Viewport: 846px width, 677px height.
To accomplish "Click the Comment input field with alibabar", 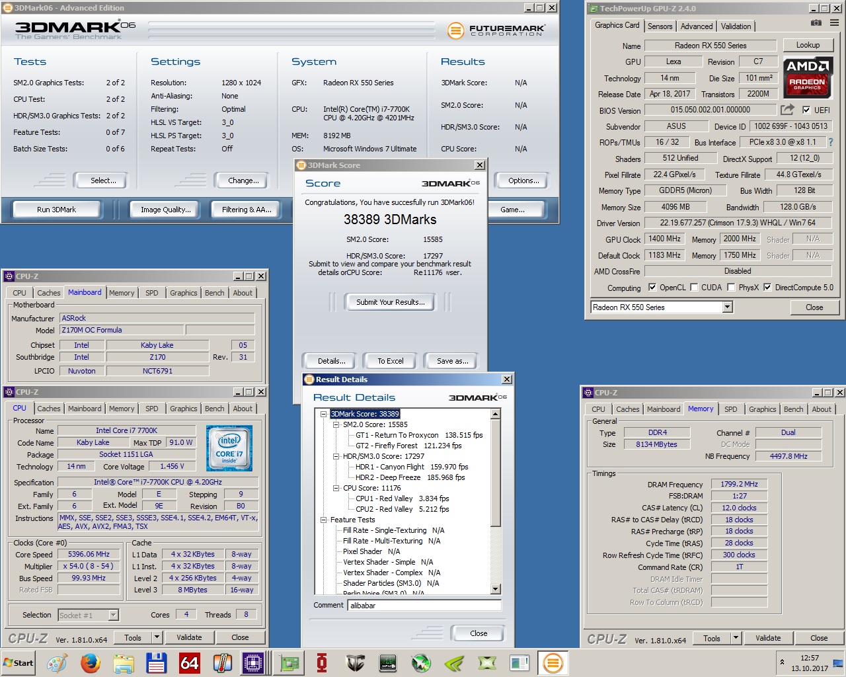I will tap(424, 606).
